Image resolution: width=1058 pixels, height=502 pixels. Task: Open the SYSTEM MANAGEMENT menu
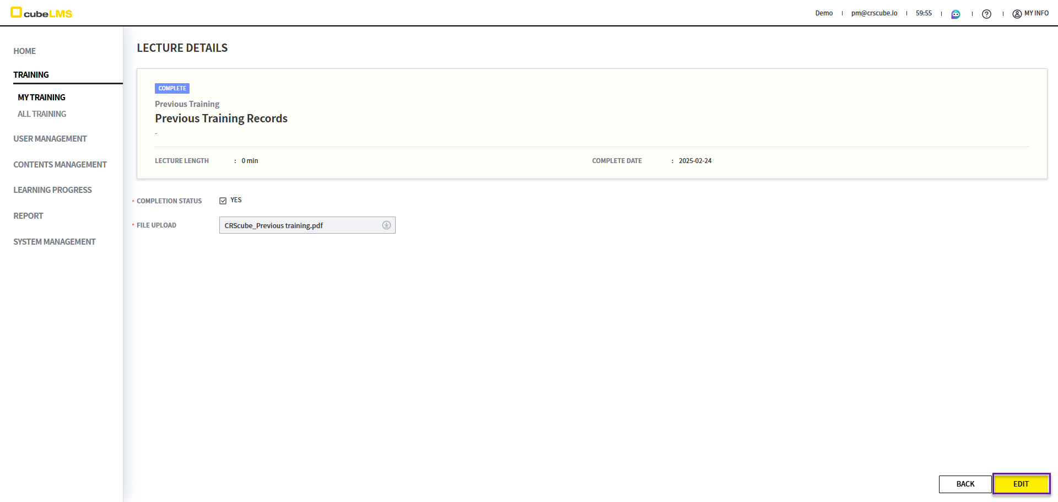pos(55,242)
